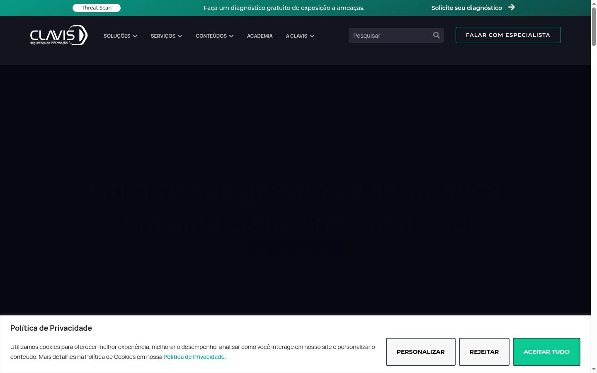Screen dimensions: 597x373
Task: Click the Solicite seu diagnóstico link
Action: click(466, 8)
